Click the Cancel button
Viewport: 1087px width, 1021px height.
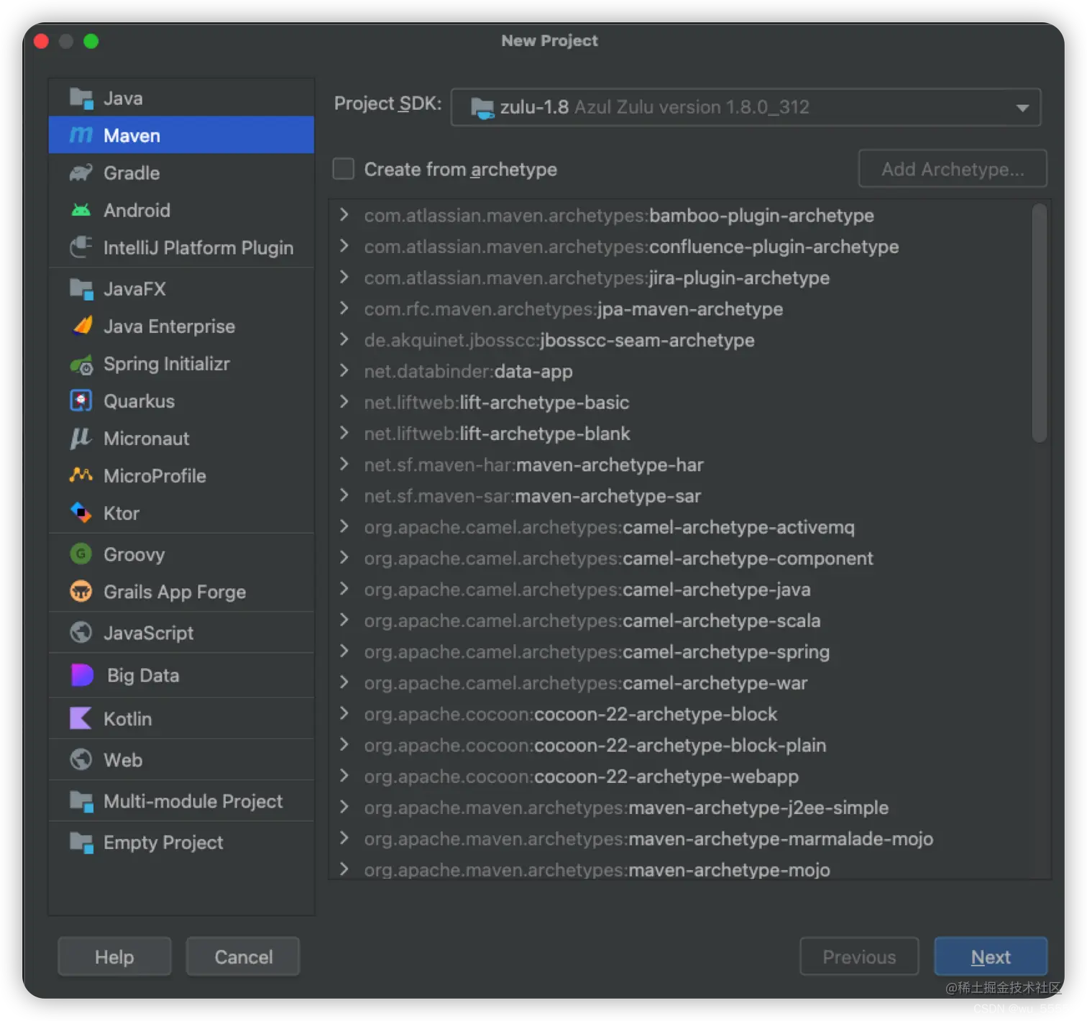243,957
